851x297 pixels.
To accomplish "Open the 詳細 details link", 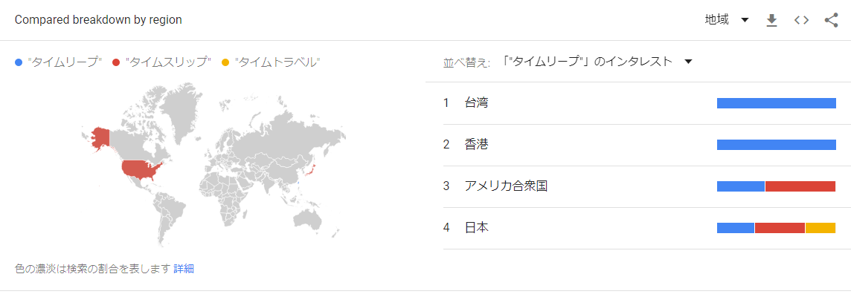I will point(184,268).
